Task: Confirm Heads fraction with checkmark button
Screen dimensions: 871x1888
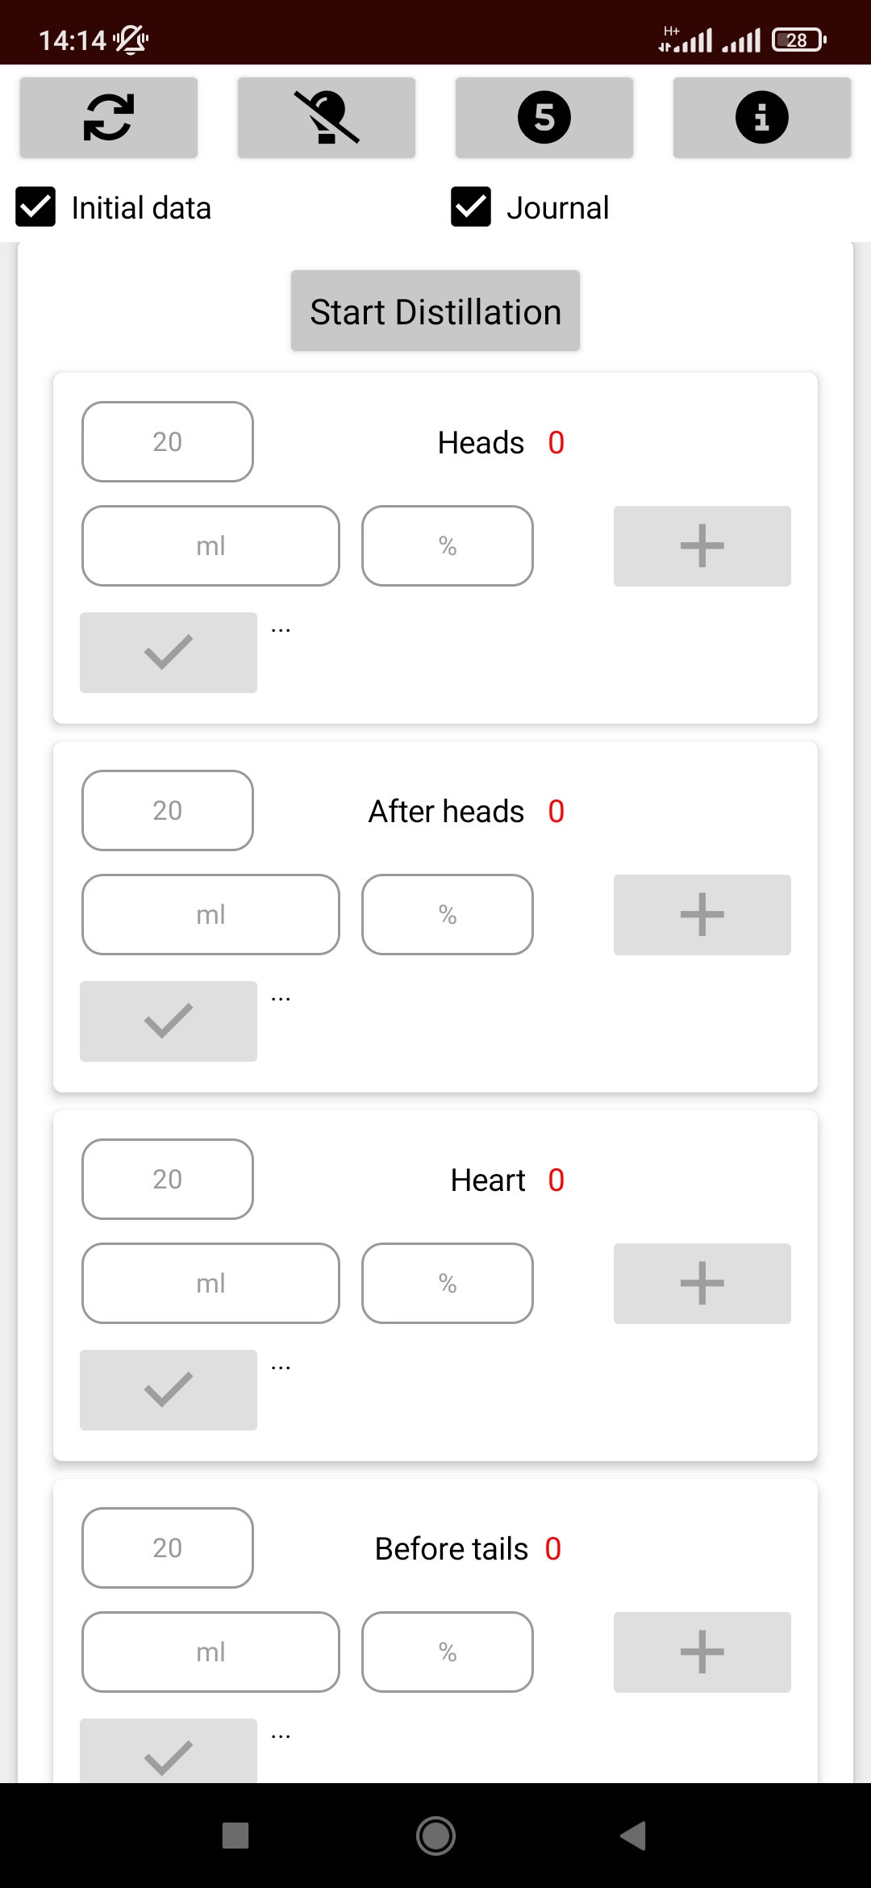Action: (x=169, y=653)
